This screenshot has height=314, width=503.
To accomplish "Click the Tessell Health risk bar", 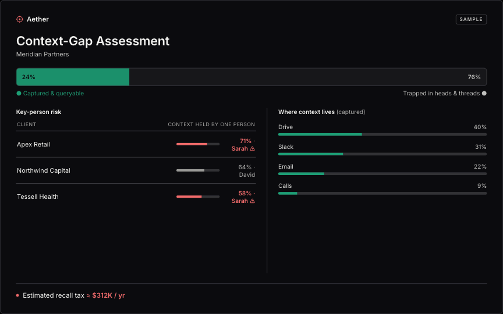I will [x=198, y=197].
